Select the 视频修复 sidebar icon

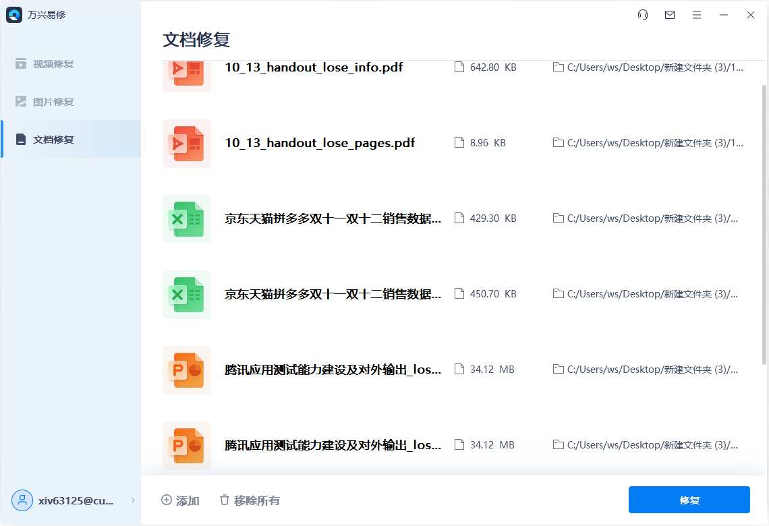21,63
